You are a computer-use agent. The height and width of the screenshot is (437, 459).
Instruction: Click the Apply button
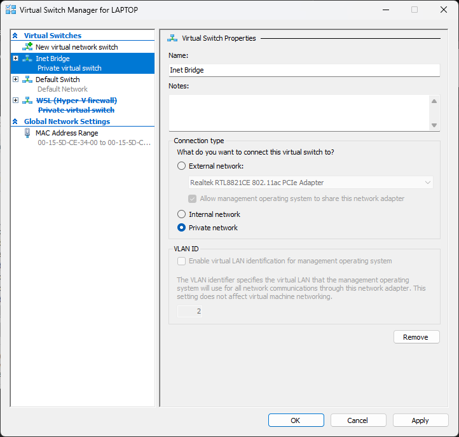click(x=420, y=420)
